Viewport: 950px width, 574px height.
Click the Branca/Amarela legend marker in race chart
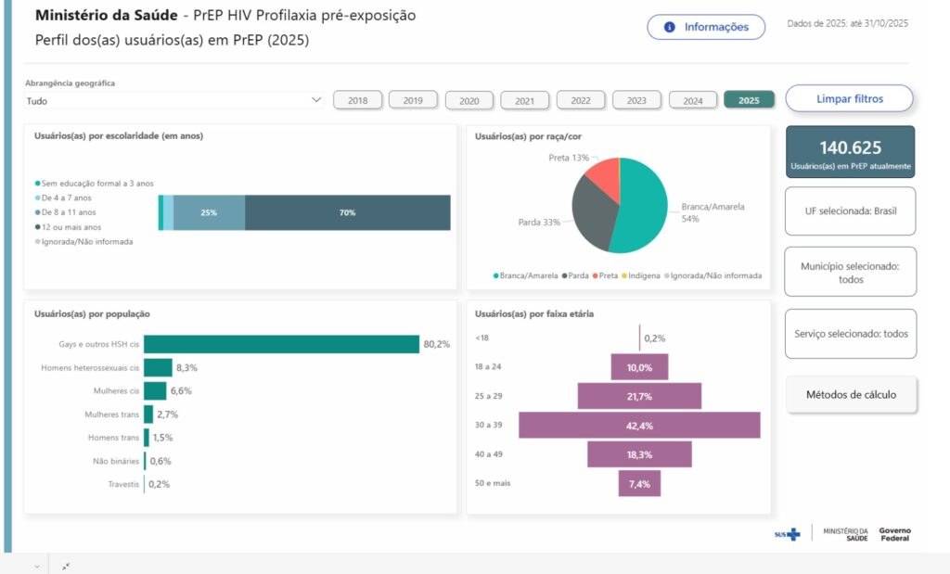[496, 275]
